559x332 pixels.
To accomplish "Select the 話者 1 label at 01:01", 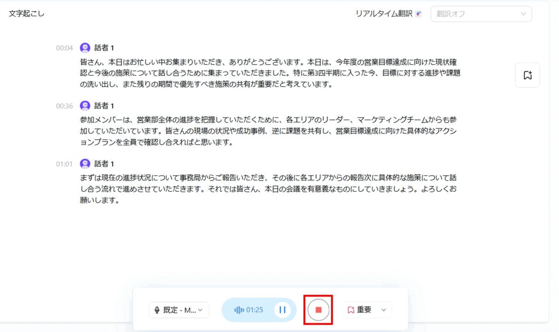I will tap(104, 164).
